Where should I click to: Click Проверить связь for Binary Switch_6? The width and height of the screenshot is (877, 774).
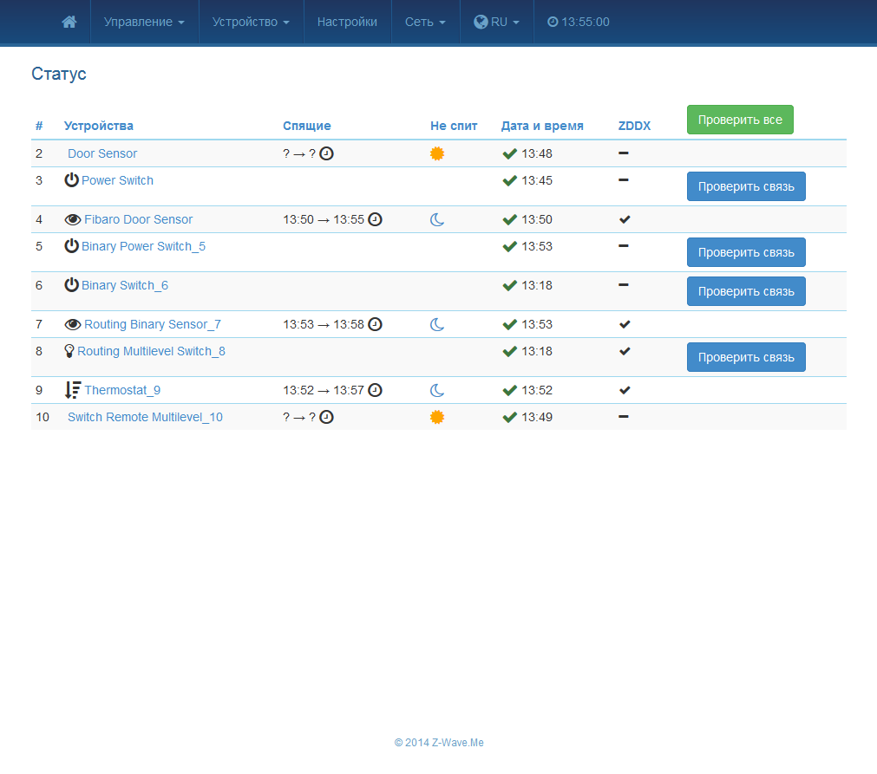(x=746, y=291)
